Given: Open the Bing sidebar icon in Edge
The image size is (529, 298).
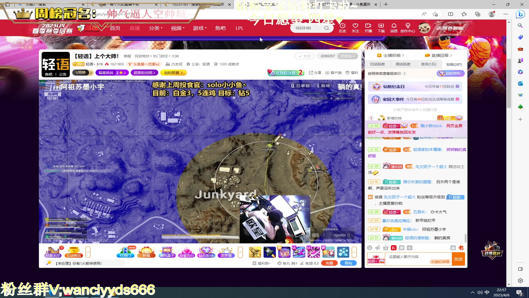Looking at the screenshot, I should pos(520,14).
